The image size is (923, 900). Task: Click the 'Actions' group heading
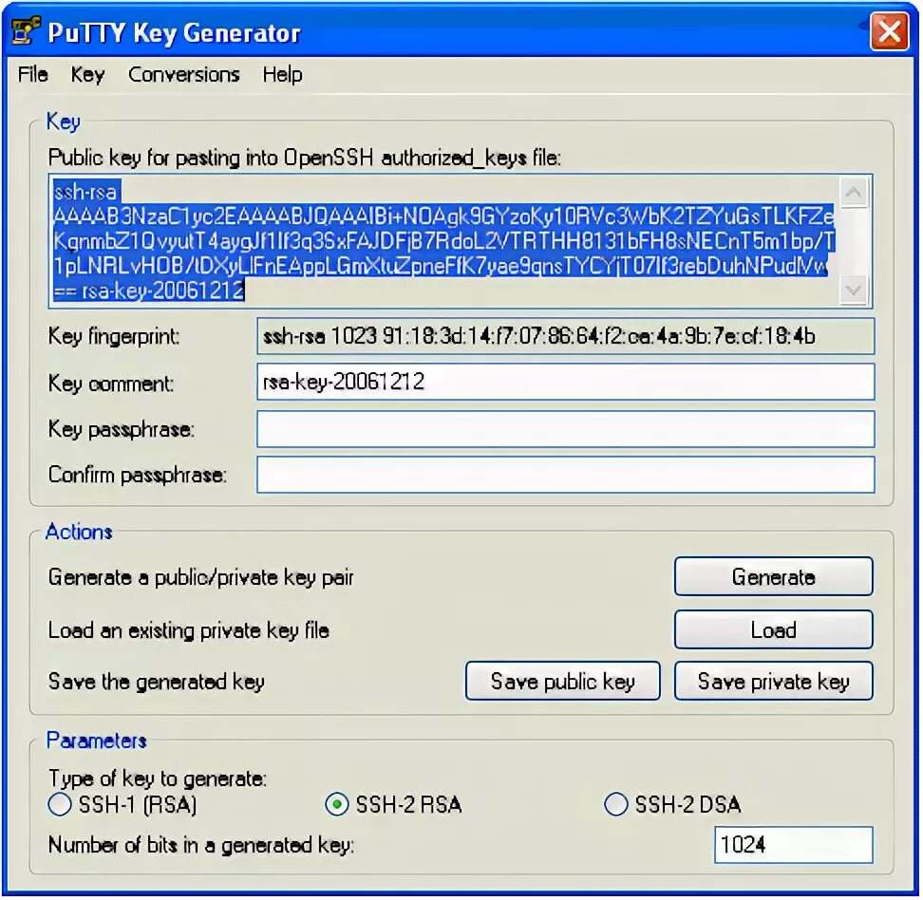(79, 532)
